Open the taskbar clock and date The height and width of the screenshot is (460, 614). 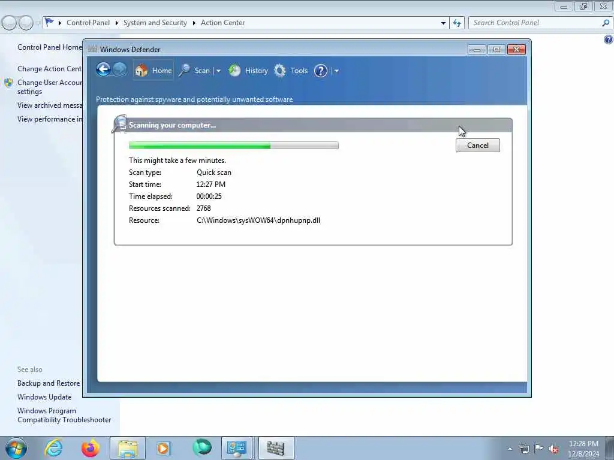583,449
